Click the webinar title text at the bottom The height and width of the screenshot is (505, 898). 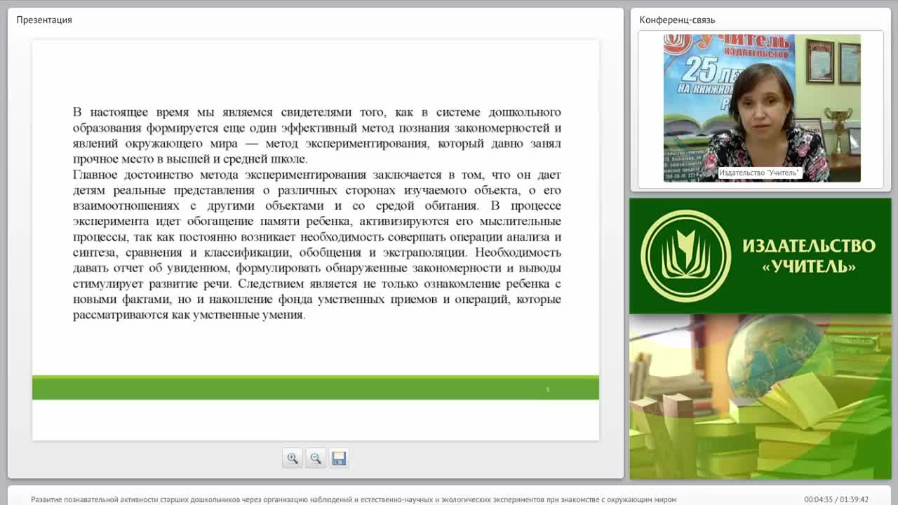coord(354,499)
